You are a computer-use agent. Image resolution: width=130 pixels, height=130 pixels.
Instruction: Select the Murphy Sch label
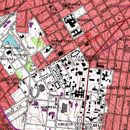coord(74,6)
